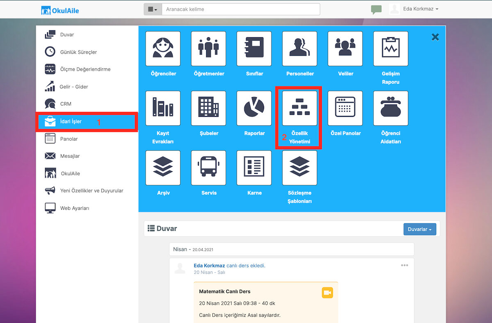492x323 pixels.
Task: Open the Öğretmenler icon tile
Action: 208,49
